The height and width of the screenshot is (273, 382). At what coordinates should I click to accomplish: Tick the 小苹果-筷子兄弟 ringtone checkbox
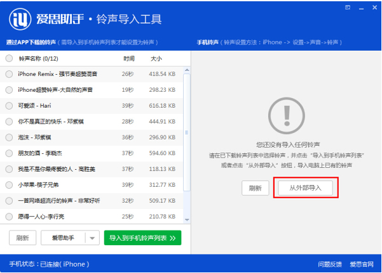(x=9, y=185)
